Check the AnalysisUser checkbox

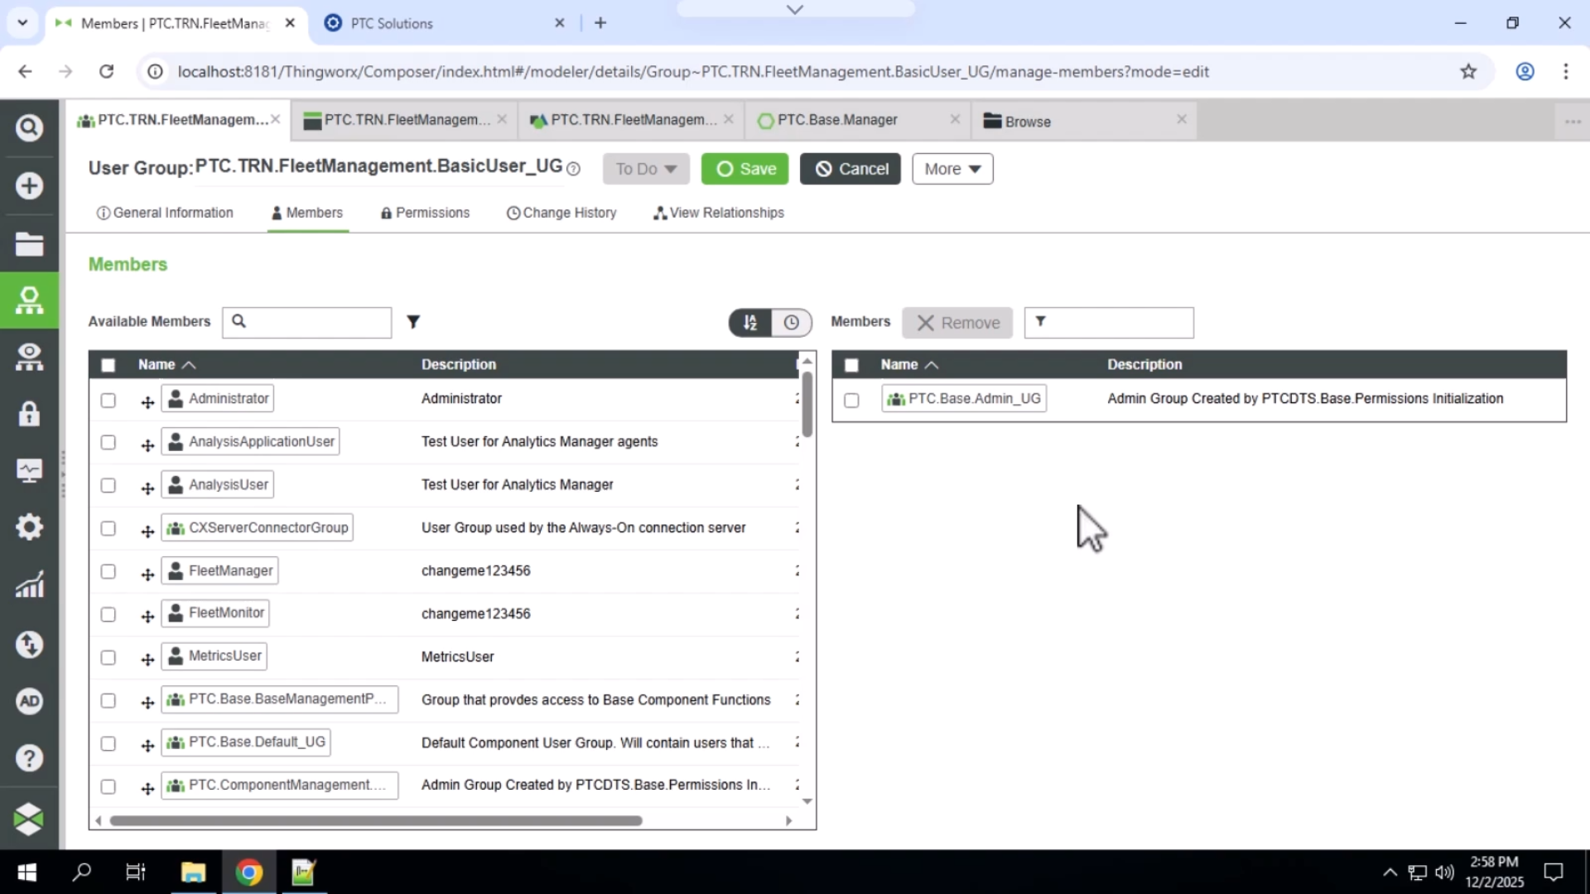click(108, 486)
